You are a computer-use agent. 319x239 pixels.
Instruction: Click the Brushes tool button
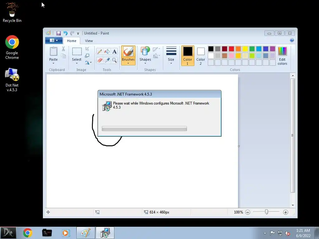click(x=128, y=51)
